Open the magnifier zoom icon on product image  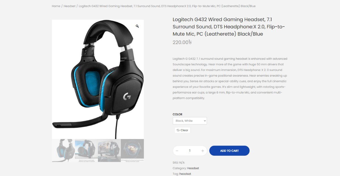click(x=137, y=26)
